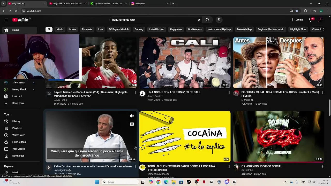The height and width of the screenshot is (186, 331).
Task: Open the notifications bell
Action: pyautogui.click(x=311, y=20)
